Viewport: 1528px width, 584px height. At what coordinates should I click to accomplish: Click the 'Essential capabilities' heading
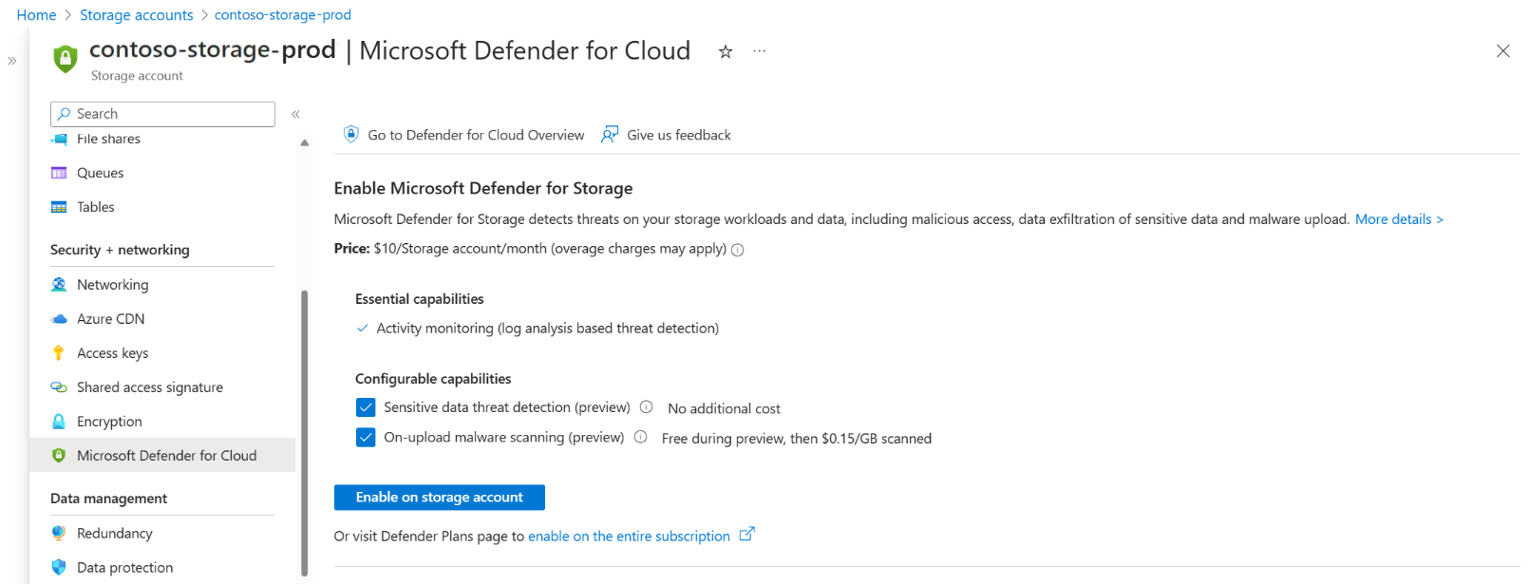420,299
